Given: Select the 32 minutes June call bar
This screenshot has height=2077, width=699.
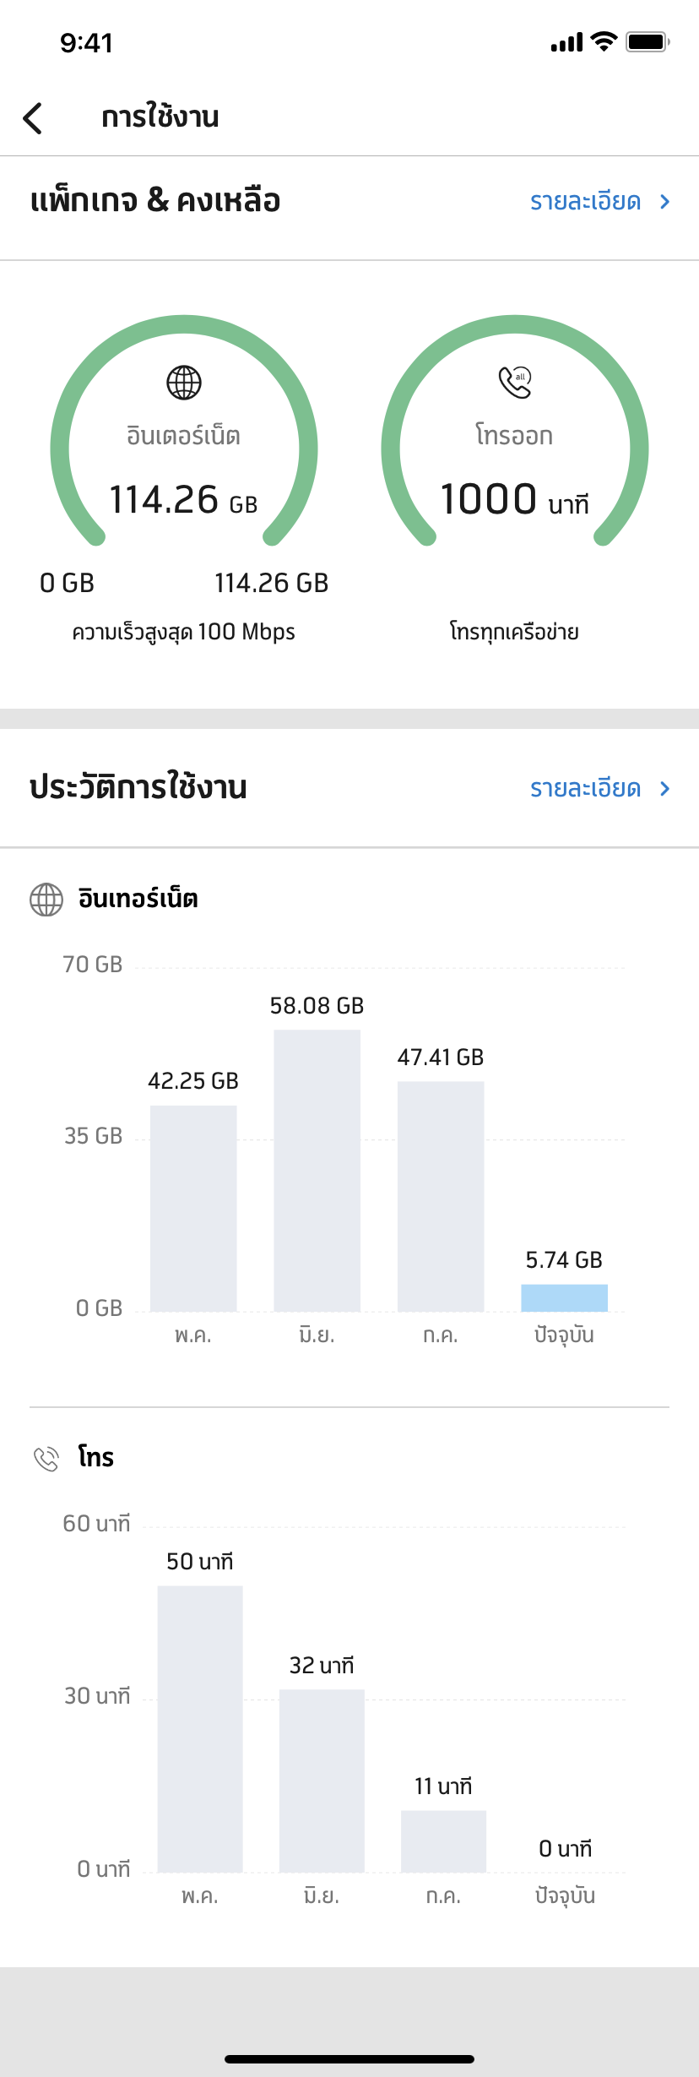Looking at the screenshot, I should (322, 1780).
